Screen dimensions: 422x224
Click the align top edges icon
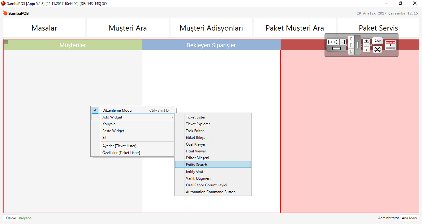(x=351, y=39)
